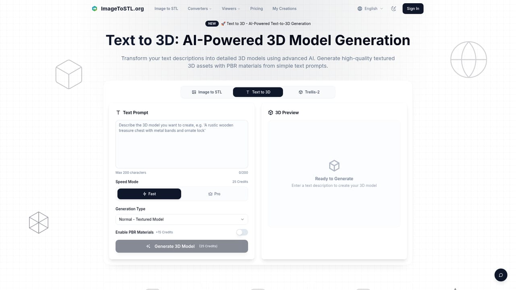Switch to Trellis-2 tab

(x=309, y=92)
